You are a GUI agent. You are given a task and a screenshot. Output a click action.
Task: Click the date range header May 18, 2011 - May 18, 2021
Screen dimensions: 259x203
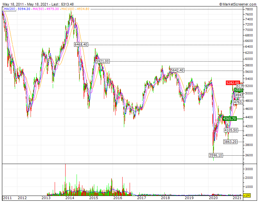(x=26, y=4)
